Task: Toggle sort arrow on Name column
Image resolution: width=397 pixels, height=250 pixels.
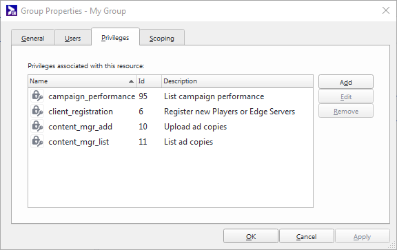Action: [131, 81]
